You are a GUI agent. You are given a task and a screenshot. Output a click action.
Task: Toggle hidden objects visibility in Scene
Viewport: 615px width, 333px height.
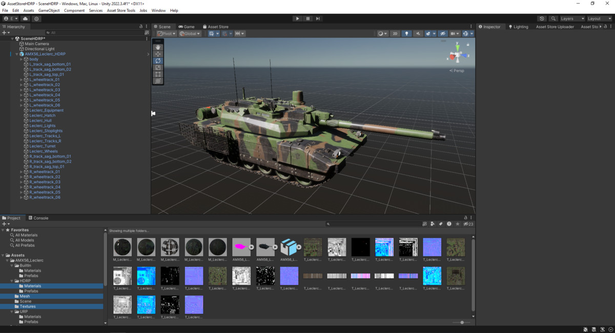click(x=443, y=34)
